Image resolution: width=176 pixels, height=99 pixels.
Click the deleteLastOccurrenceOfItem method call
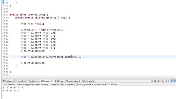[x=51, y=57]
